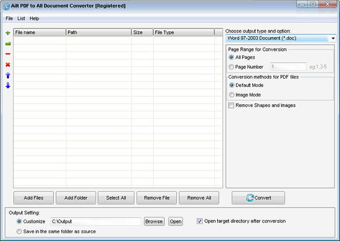Open the Help menu
This screenshot has width=340, height=241.
coord(34,18)
